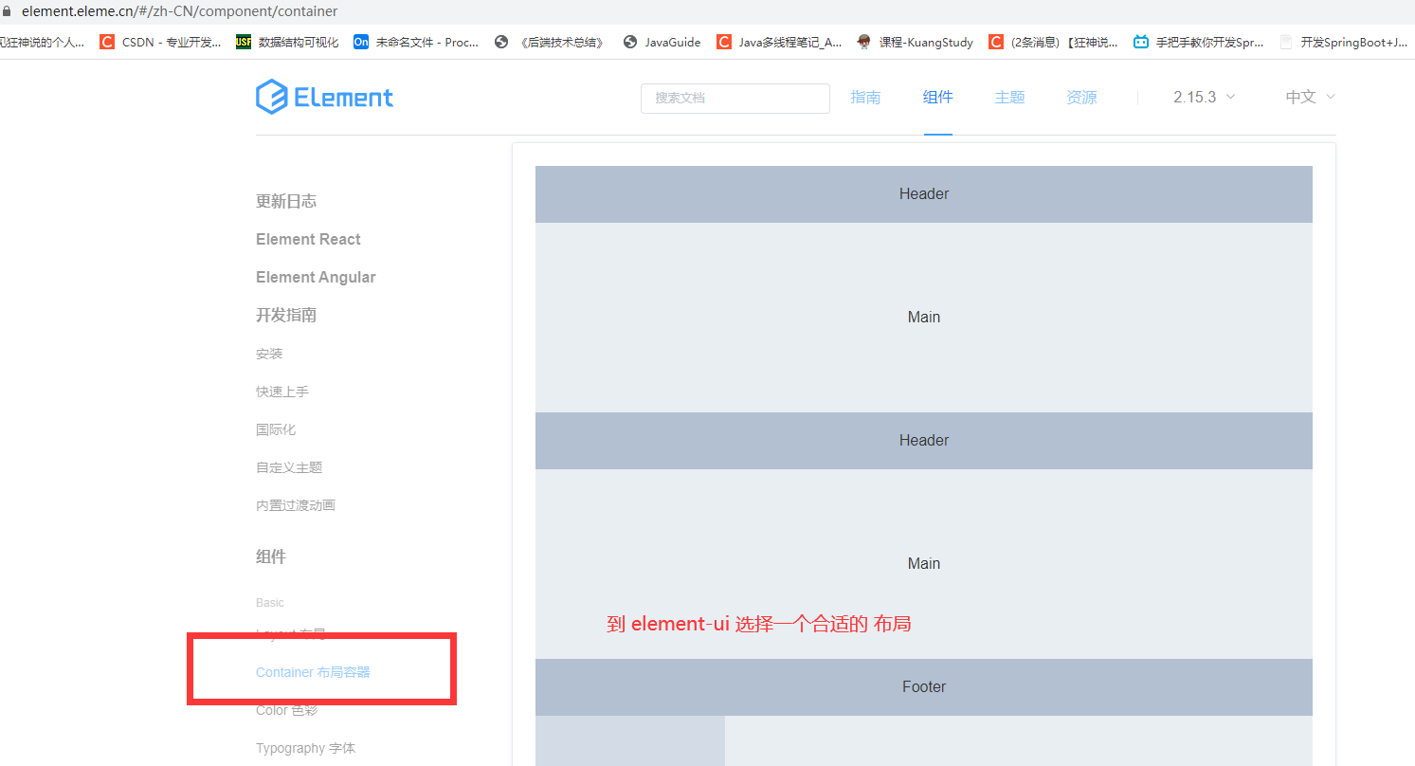Viewport: 1415px width, 766px height.
Task: Click the second Main demo block
Action: coord(924,563)
